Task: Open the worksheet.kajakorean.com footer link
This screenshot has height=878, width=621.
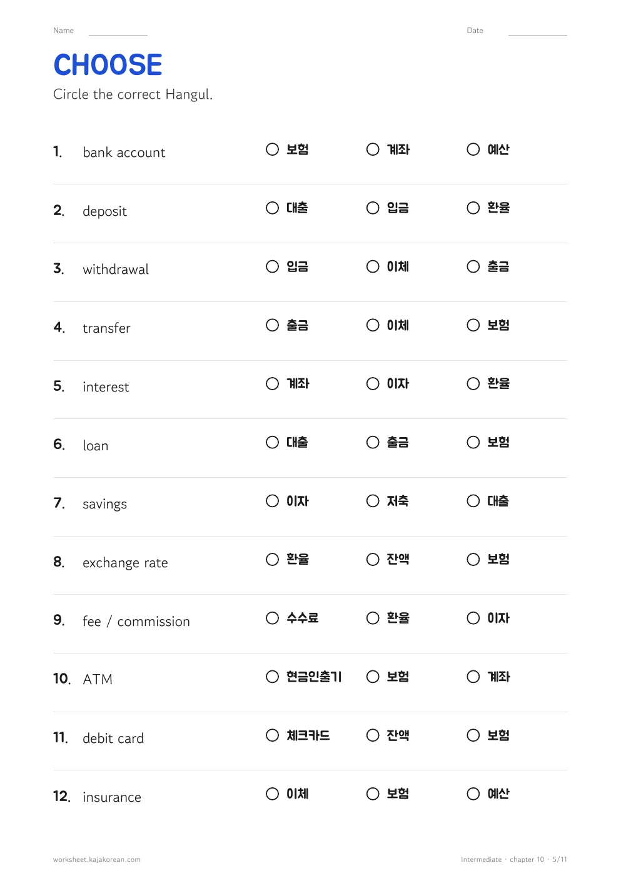Action: (97, 859)
